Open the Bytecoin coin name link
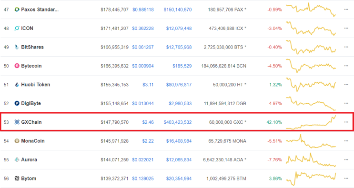 [x=31, y=66]
